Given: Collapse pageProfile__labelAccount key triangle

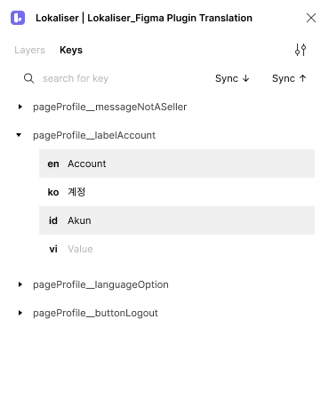Looking at the screenshot, I should [19, 135].
